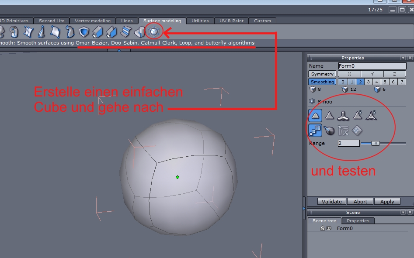Toggle the Smoothing button
The width and height of the screenshot is (414, 258).
(322, 82)
